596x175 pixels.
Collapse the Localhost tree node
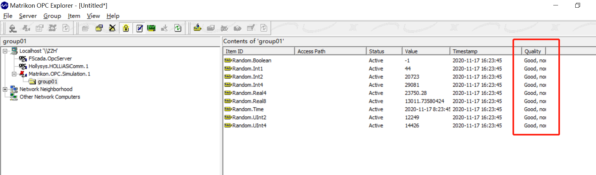tap(5, 51)
